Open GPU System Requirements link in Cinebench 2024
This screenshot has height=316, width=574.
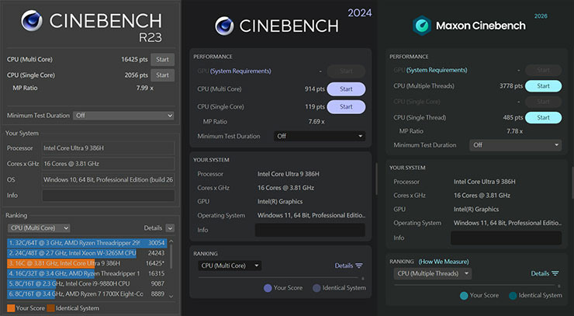click(x=240, y=71)
